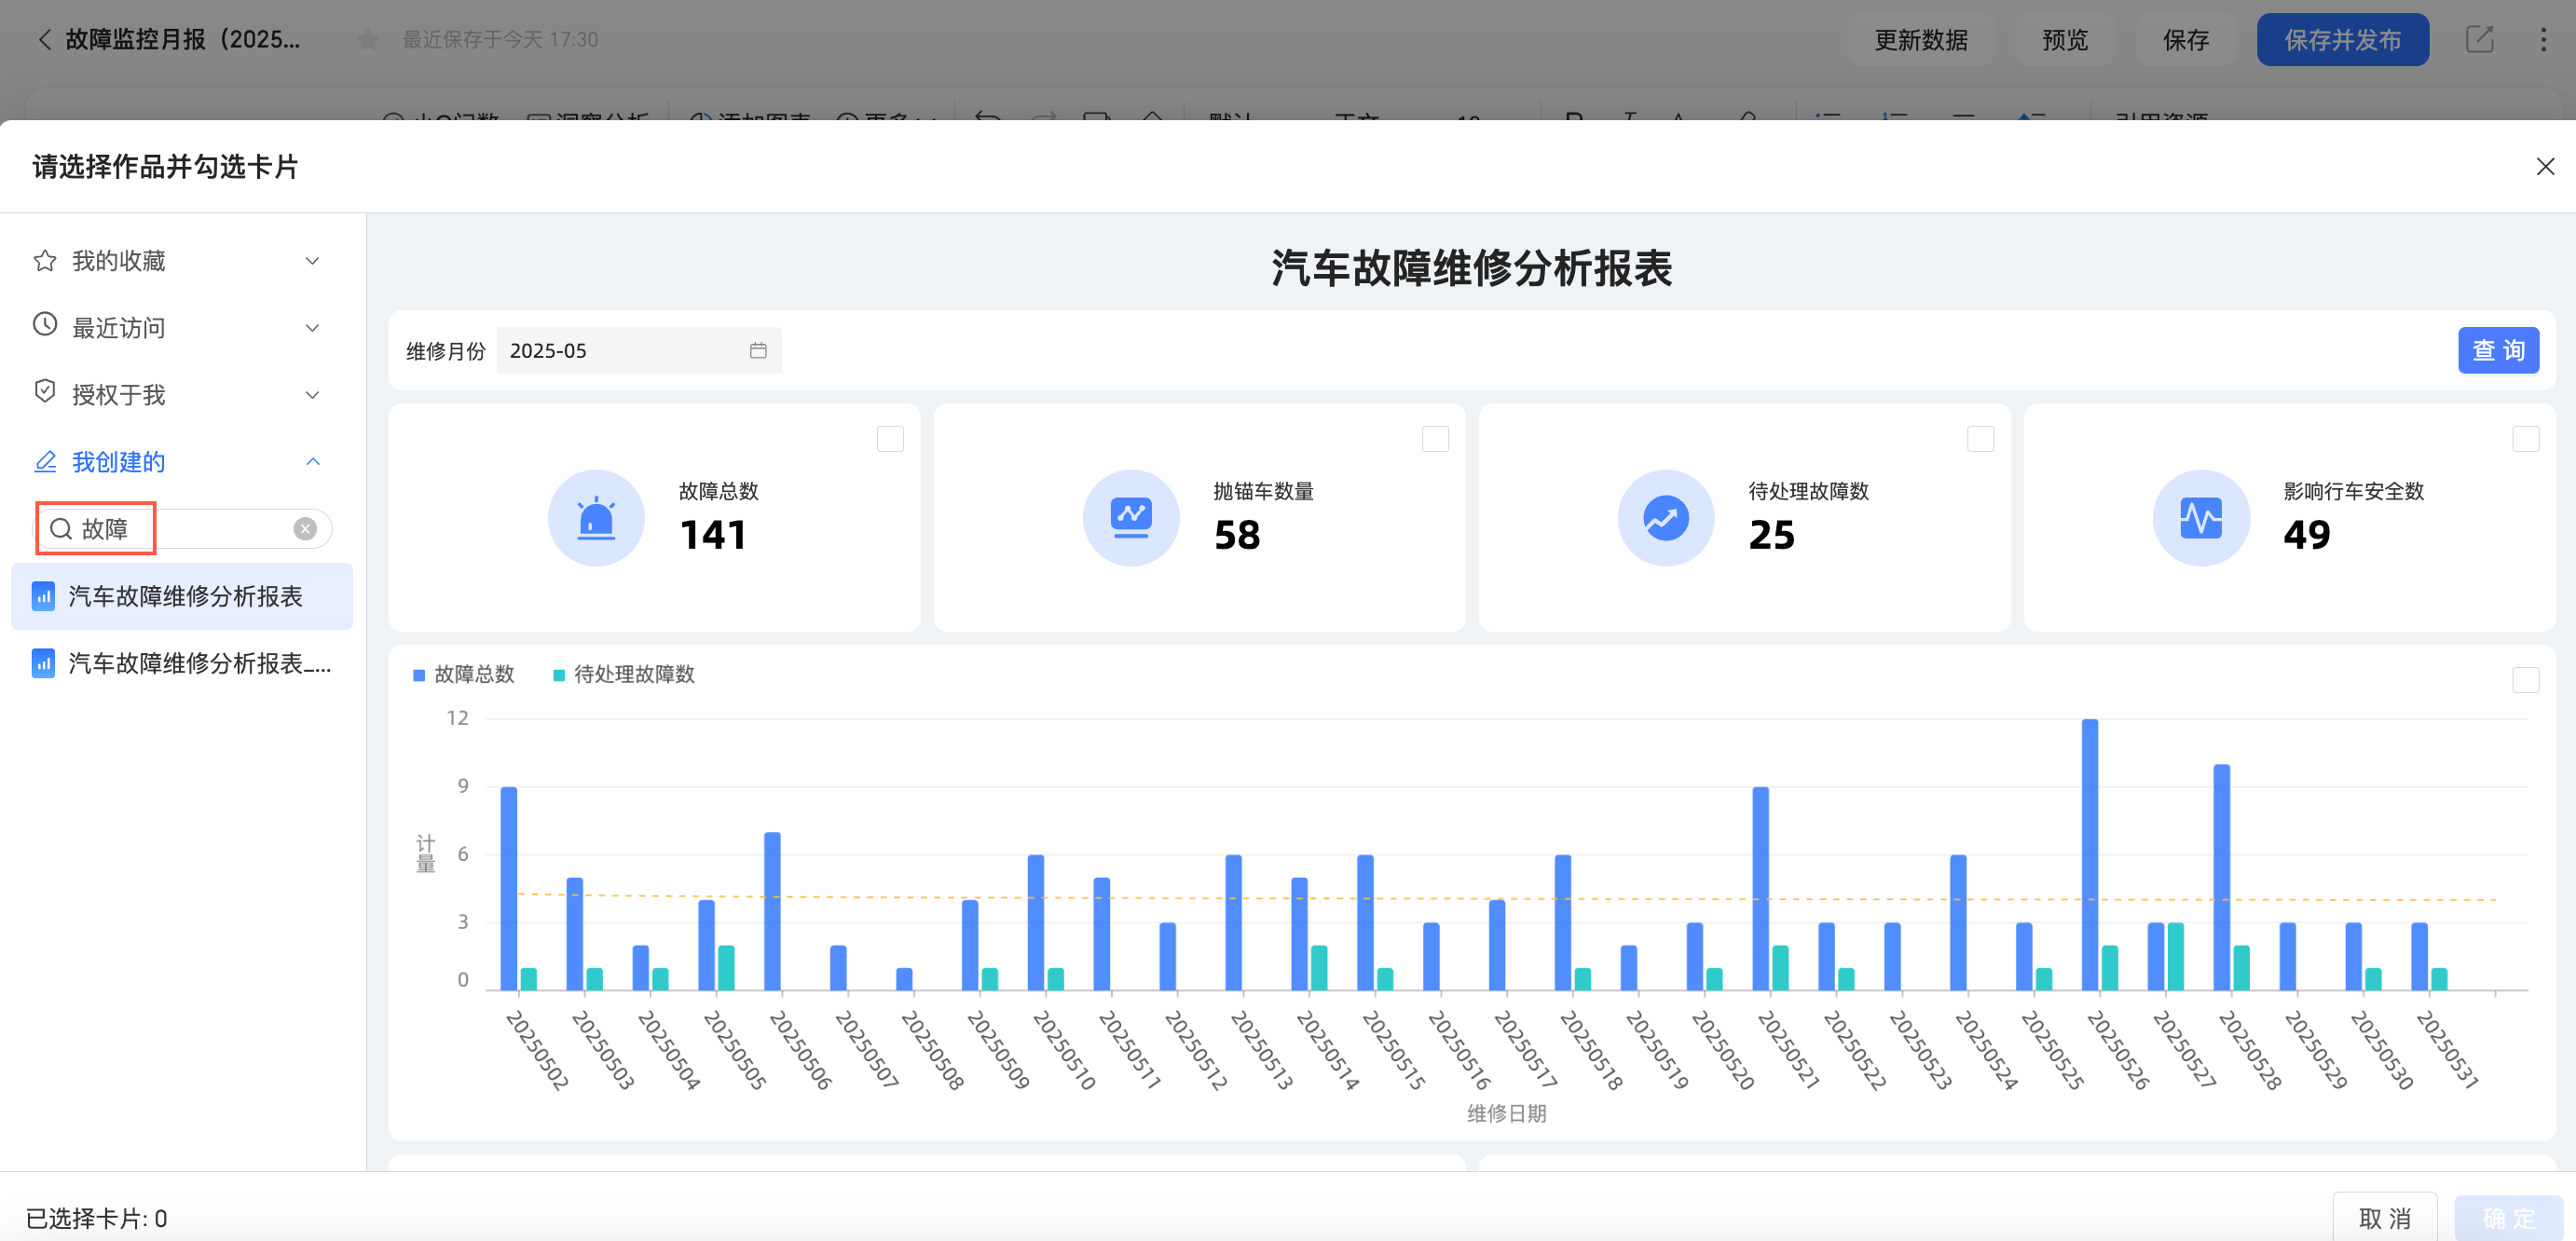
Task: Click the search magnifier icon
Action: click(x=61, y=529)
